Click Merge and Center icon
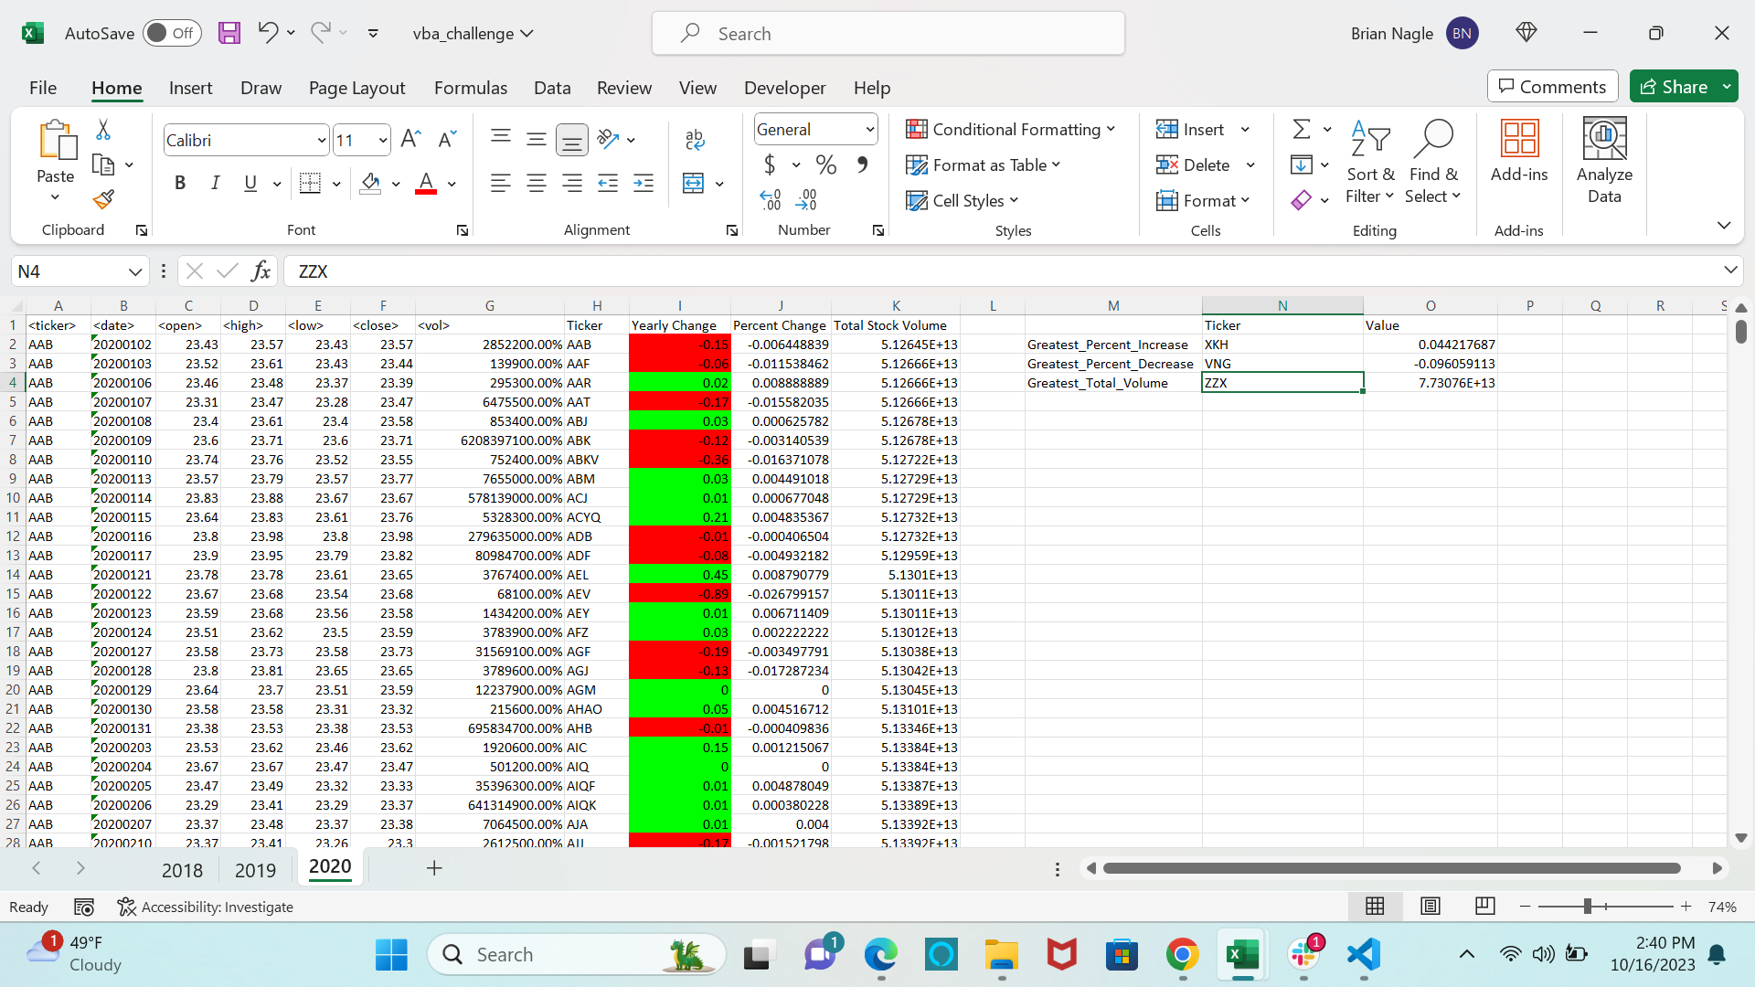Viewport: 1755px width, 987px height. (x=694, y=183)
